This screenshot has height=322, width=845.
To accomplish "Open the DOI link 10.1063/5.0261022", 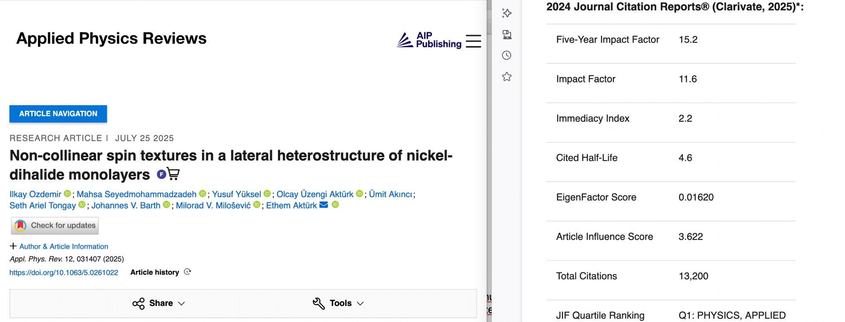I will [x=64, y=273].
